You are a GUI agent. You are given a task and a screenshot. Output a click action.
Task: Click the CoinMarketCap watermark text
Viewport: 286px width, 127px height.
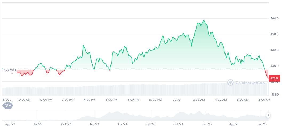pos(250,83)
